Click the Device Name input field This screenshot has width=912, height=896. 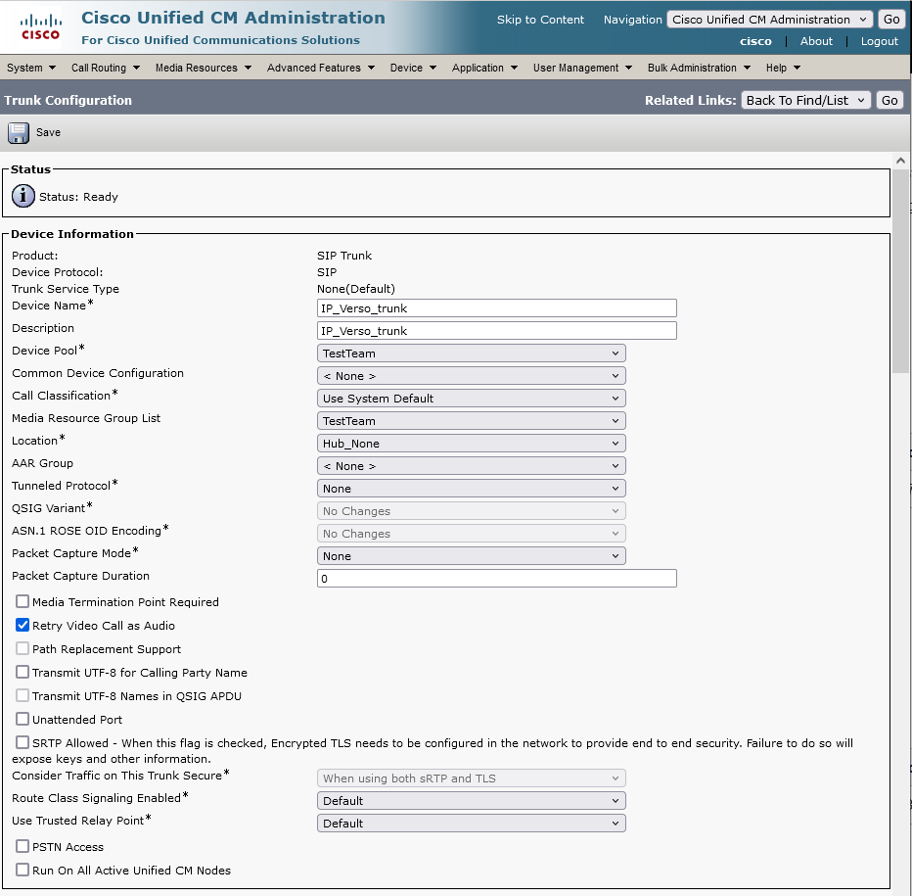(497, 308)
